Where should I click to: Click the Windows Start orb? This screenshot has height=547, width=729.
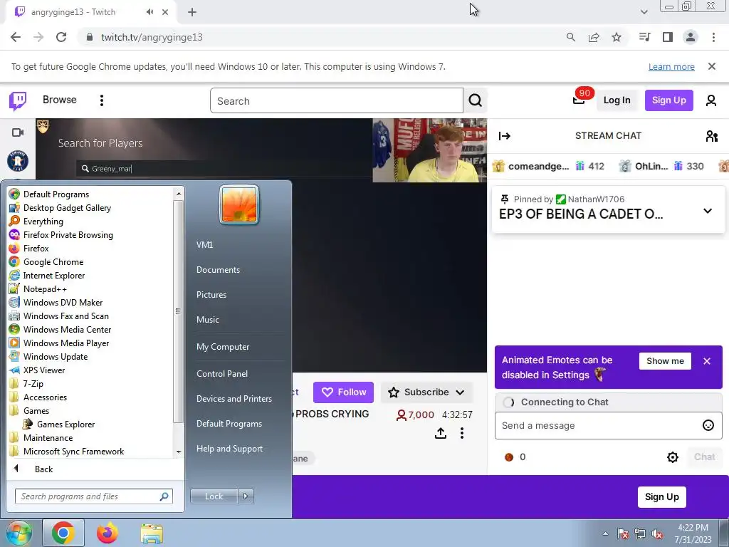(19, 533)
